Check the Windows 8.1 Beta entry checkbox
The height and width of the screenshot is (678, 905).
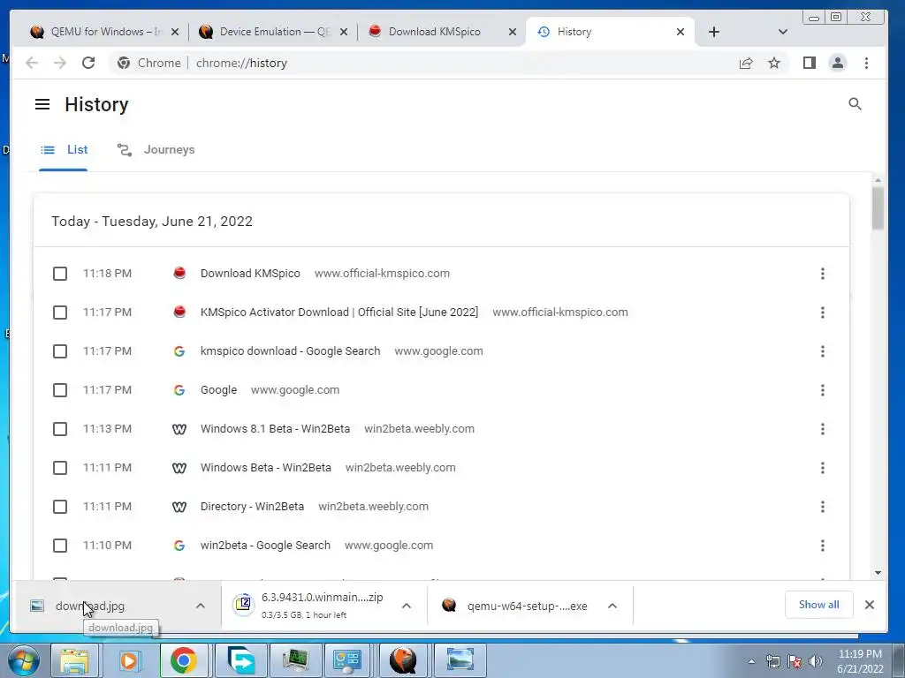click(x=60, y=429)
